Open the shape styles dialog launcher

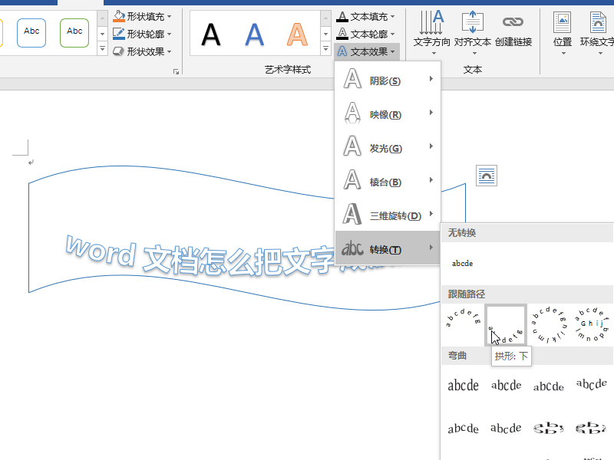tap(177, 71)
